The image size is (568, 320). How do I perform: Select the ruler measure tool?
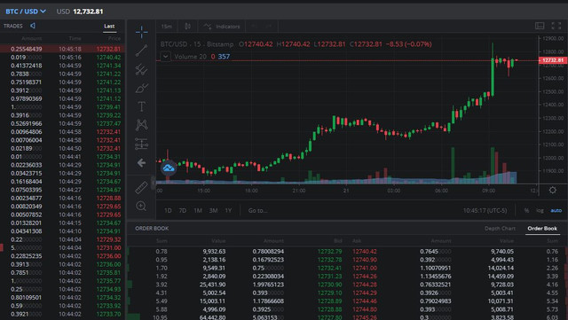coord(141,188)
